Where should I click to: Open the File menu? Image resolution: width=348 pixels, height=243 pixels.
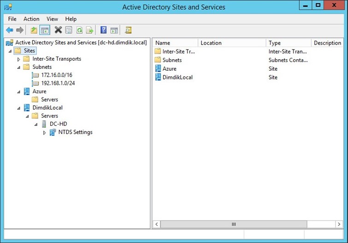coord(12,19)
